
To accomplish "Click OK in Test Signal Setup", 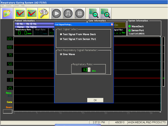I will (95, 100).
